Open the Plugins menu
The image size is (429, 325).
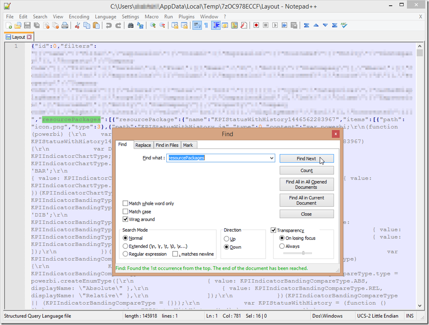coord(187,17)
